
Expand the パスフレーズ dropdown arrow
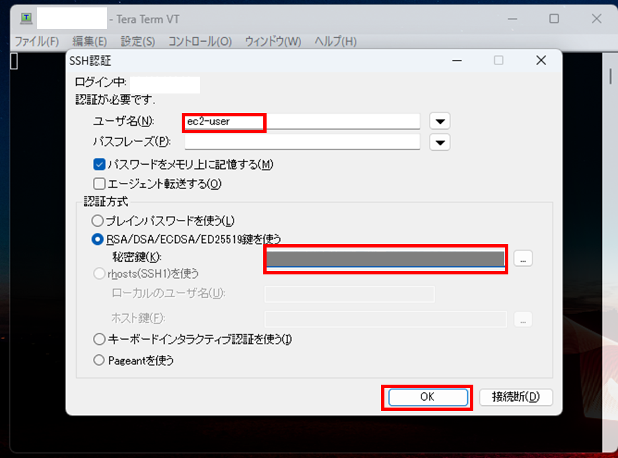tap(440, 142)
